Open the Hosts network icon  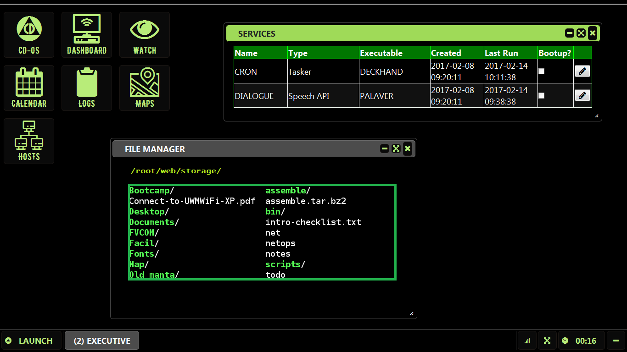(29, 141)
